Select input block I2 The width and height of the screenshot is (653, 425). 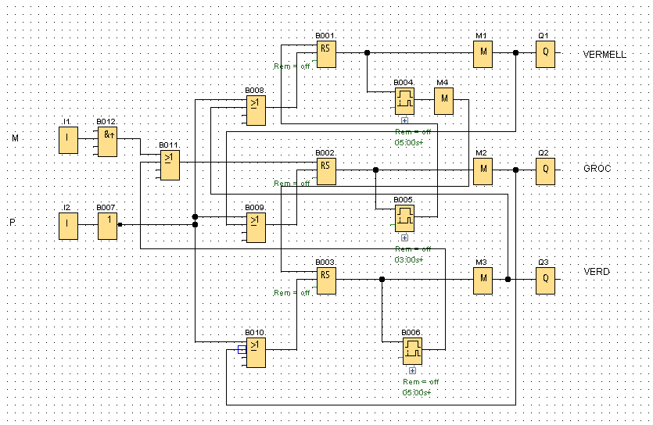tap(68, 226)
